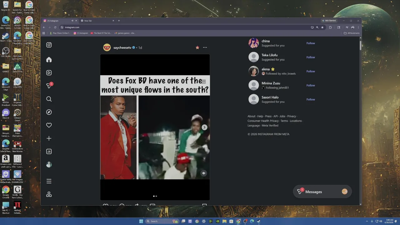Go to Instagram Home feed
The image size is (400, 225).
pyautogui.click(x=49, y=60)
